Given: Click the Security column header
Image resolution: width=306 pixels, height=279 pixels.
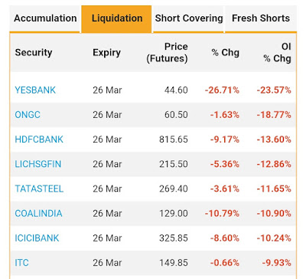Looking at the screenshot, I should (34, 53).
